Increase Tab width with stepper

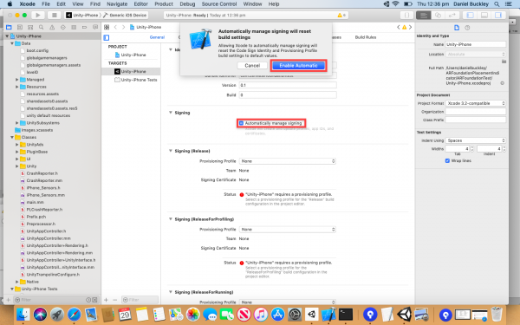coord(472,147)
